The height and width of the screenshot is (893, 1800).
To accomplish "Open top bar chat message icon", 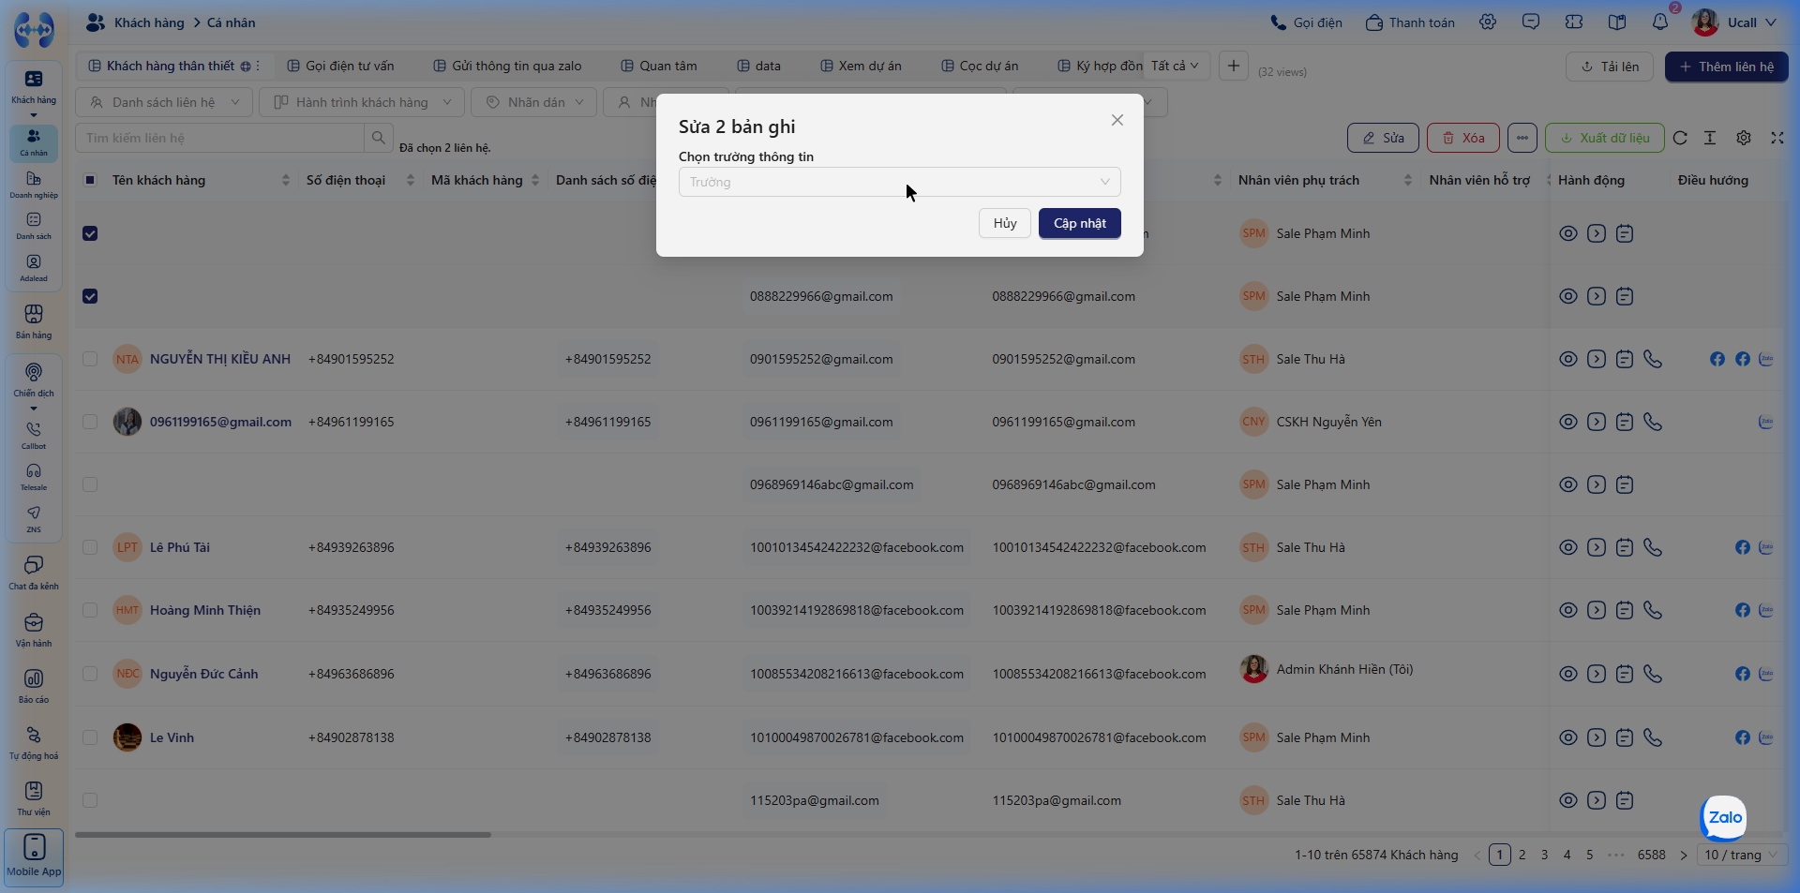I will 1531,22.
